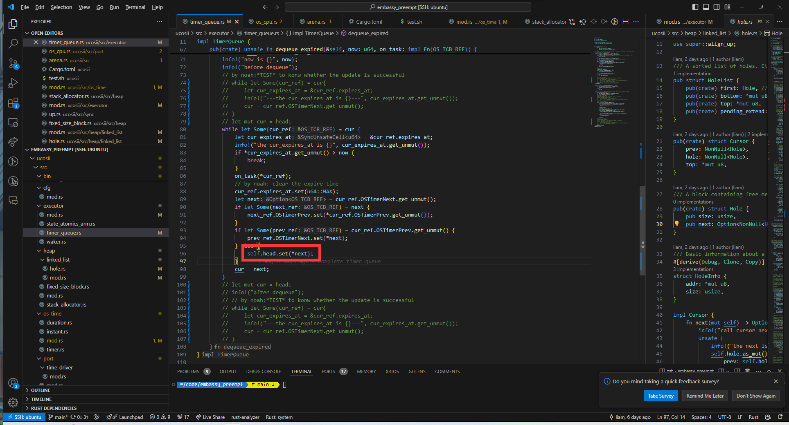Open waker.rs in file tree
The width and height of the screenshot is (789, 425).
tap(95, 242)
